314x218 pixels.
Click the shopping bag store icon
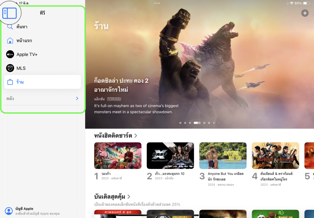(x=10, y=82)
